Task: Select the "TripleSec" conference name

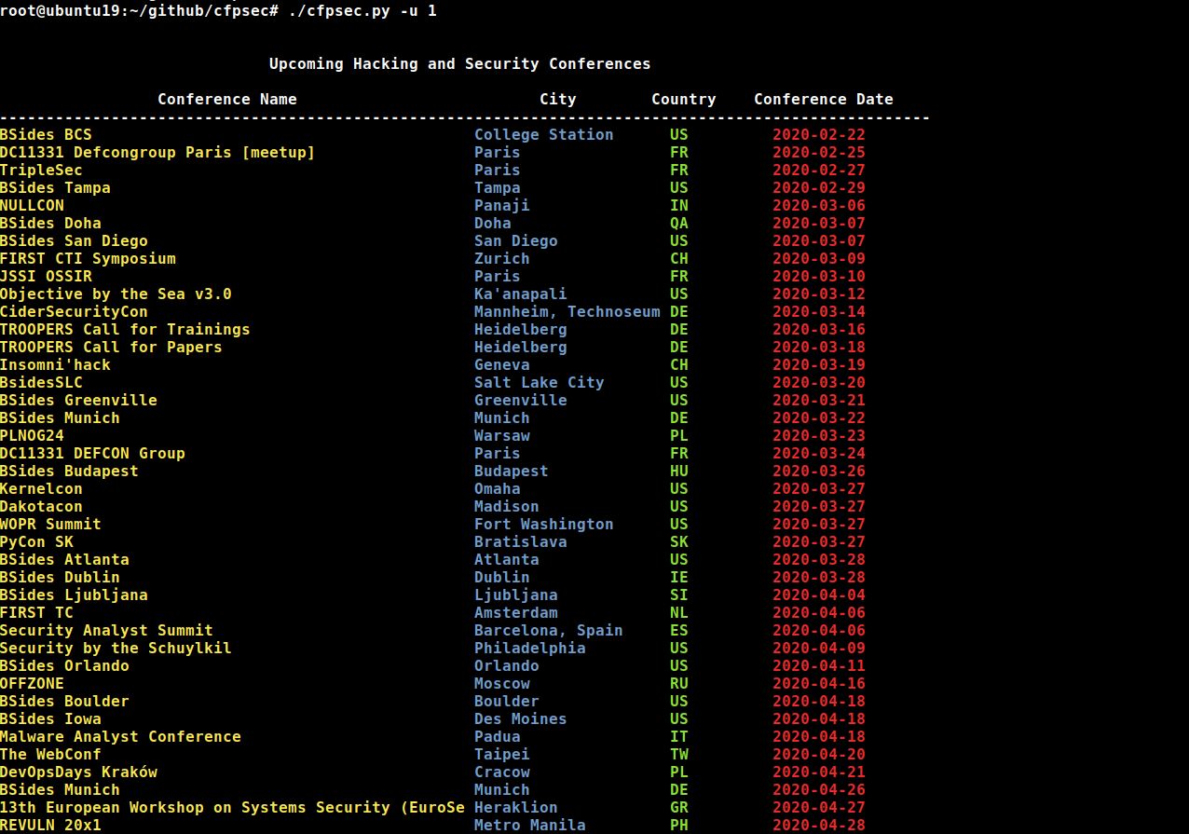Action: 41,170
